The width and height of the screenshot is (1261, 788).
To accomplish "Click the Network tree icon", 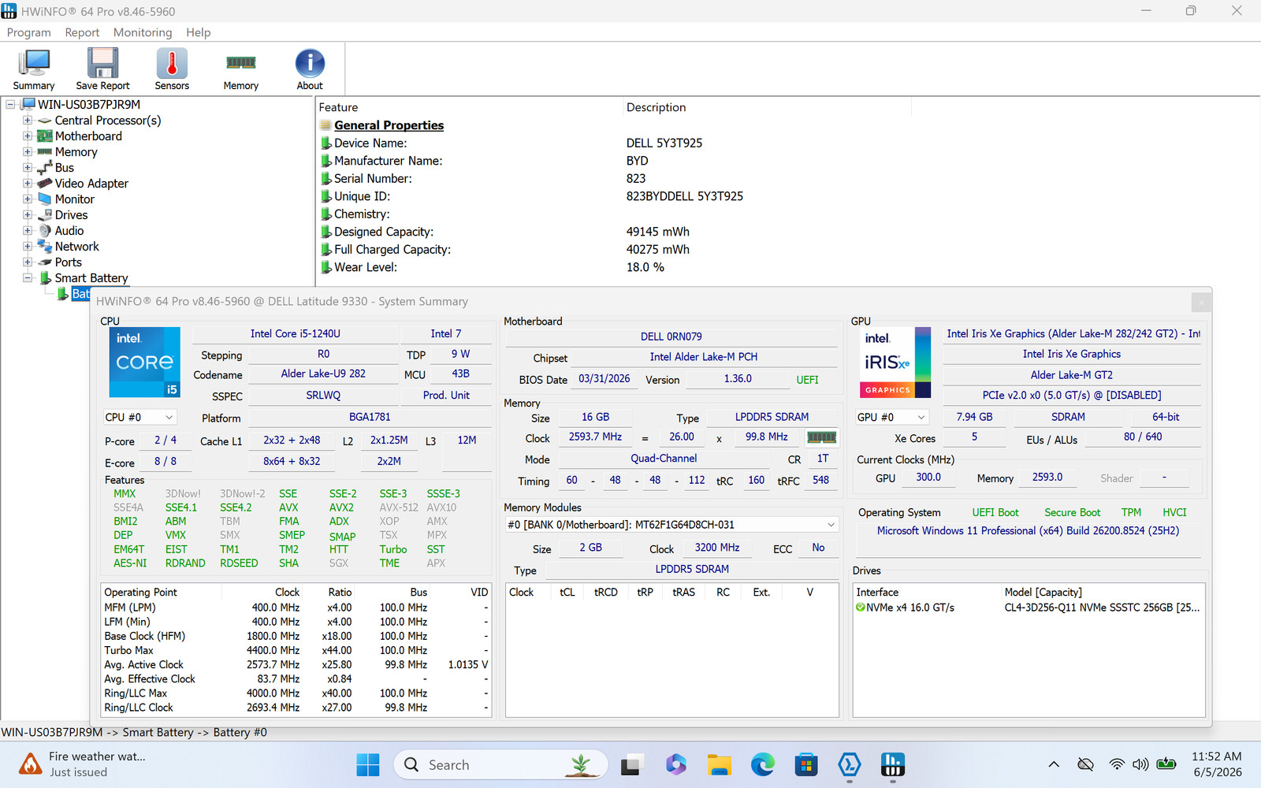I will pyautogui.click(x=45, y=247).
